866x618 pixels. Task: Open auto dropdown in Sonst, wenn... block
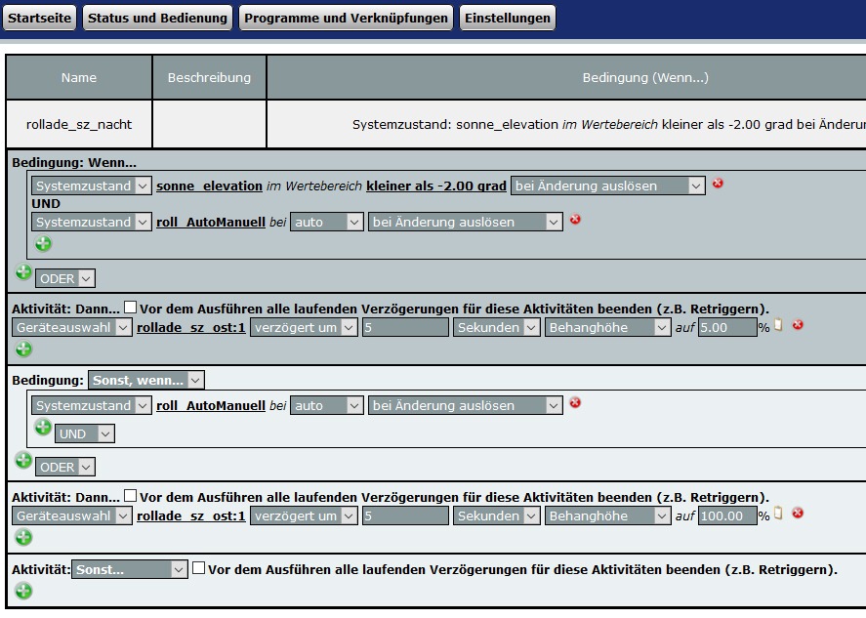327,405
